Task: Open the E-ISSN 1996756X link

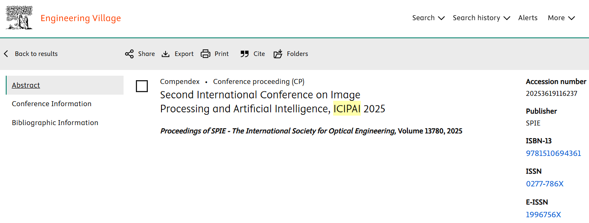Action: click(543, 214)
